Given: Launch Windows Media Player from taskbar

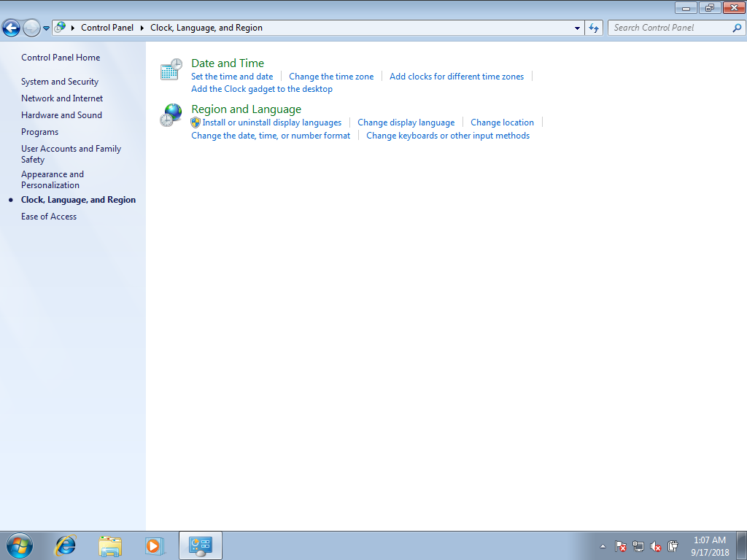Looking at the screenshot, I should [x=155, y=545].
